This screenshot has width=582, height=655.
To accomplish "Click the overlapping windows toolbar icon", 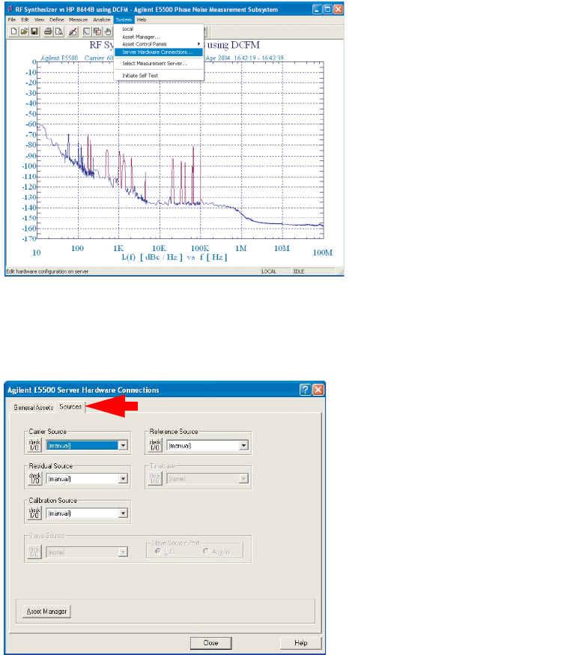I will pyautogui.click(x=97, y=31).
